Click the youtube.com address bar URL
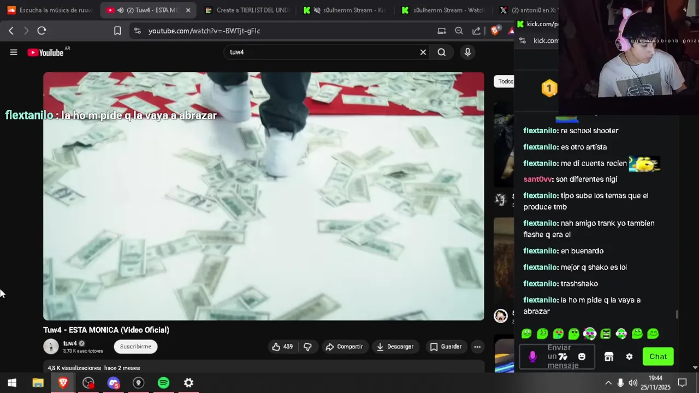The width and height of the screenshot is (699, 393). [x=204, y=31]
